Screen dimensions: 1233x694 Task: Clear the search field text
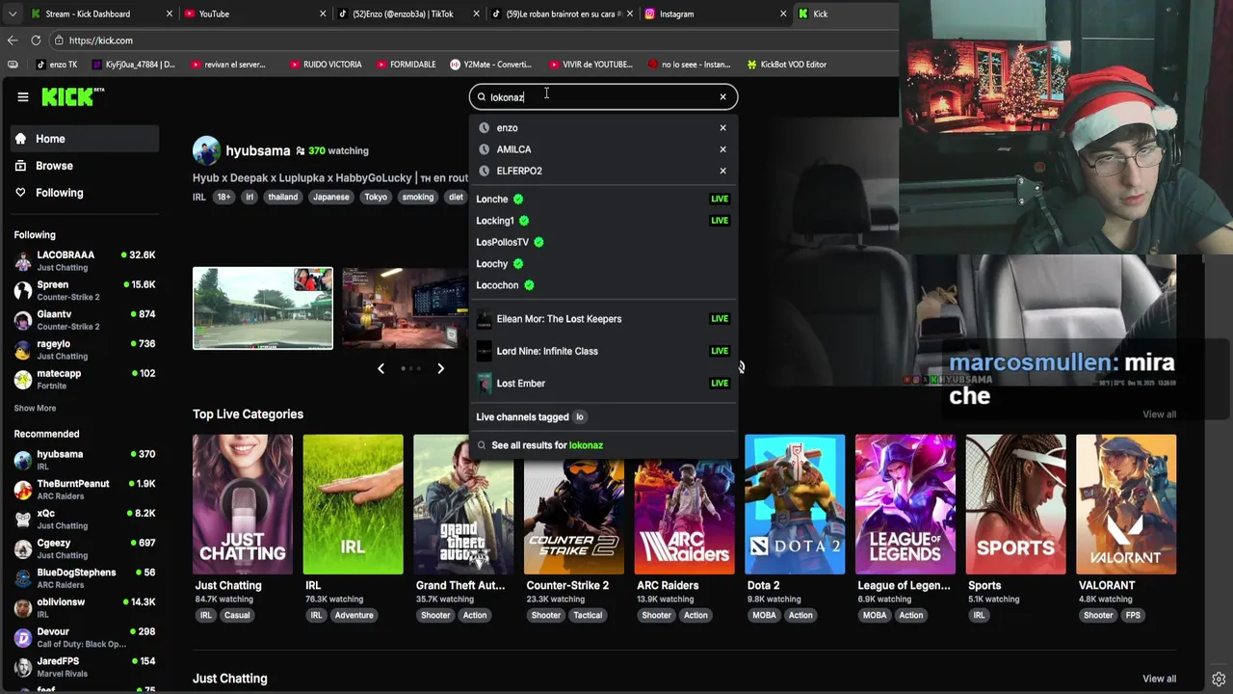[722, 96]
